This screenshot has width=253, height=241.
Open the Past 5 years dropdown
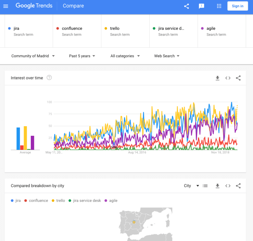tap(82, 56)
